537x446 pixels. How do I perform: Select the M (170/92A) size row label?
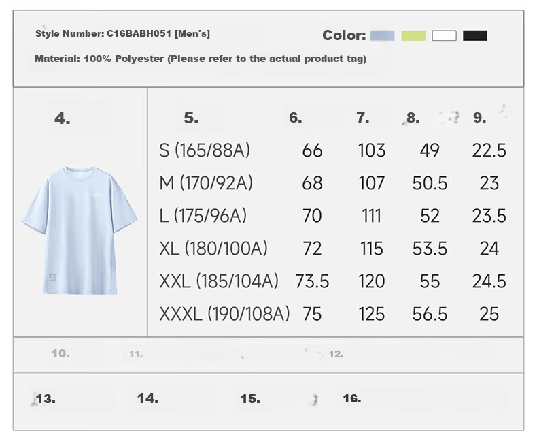(206, 183)
